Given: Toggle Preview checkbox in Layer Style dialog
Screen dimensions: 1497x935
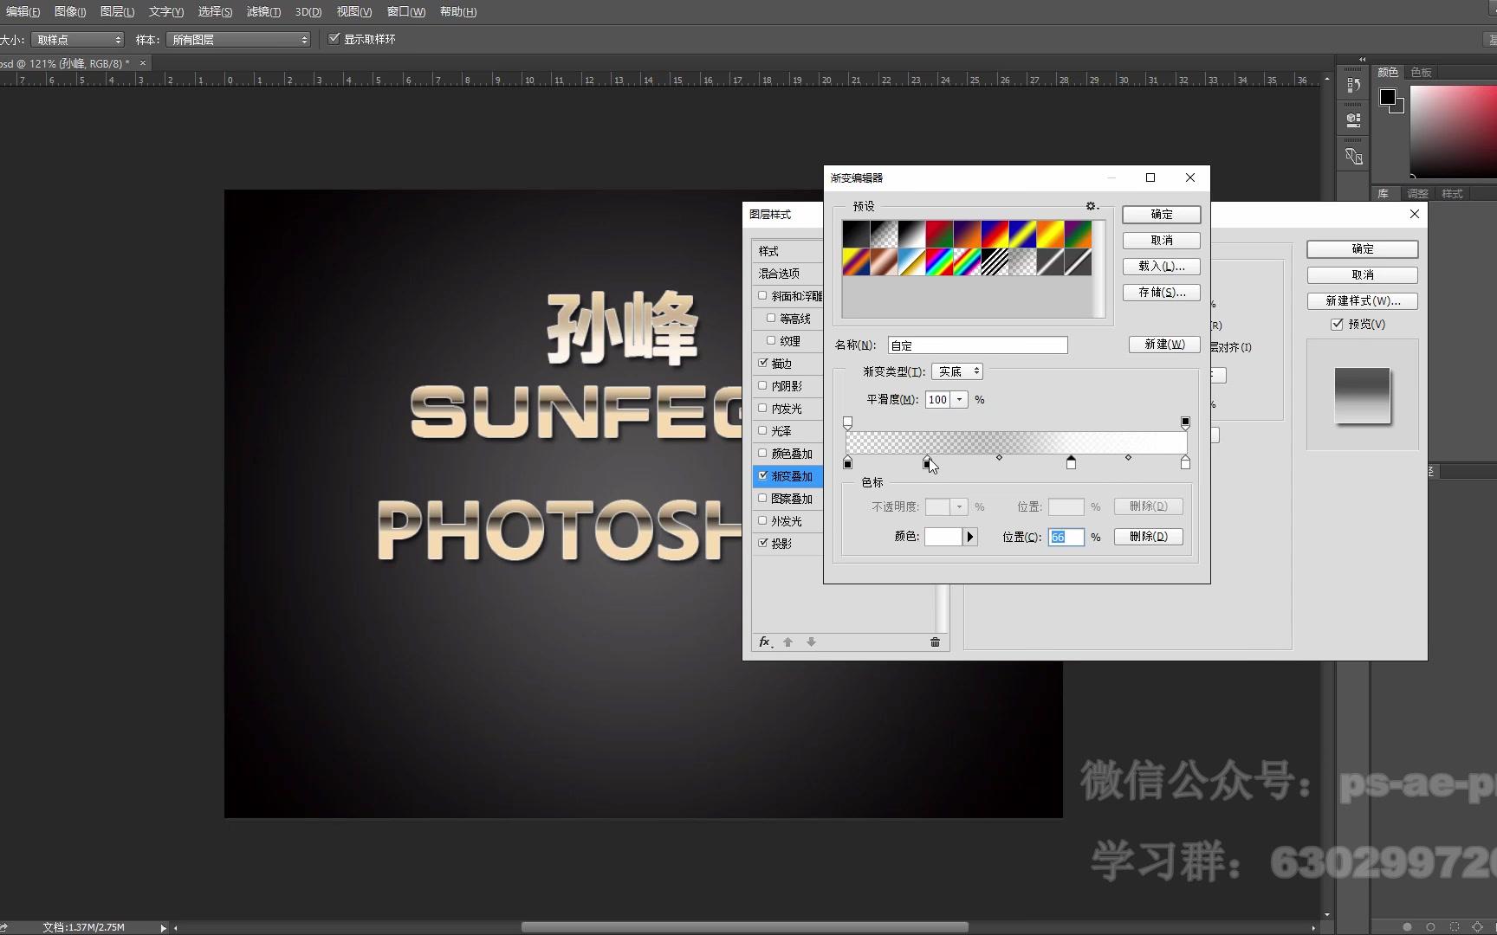Looking at the screenshot, I should pos(1337,324).
